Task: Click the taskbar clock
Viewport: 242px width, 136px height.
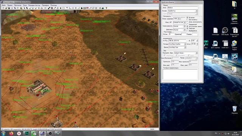Action: [x=235, y=133]
